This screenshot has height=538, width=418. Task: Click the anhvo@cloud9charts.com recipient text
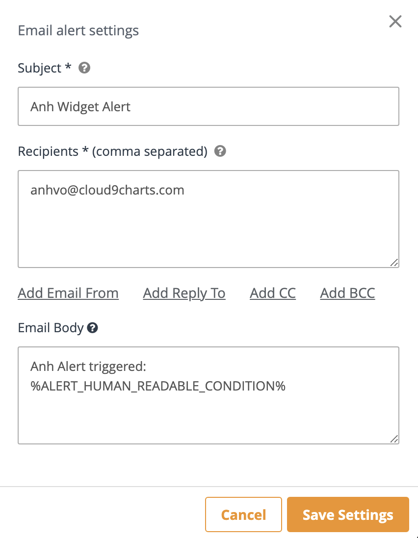pos(107,190)
